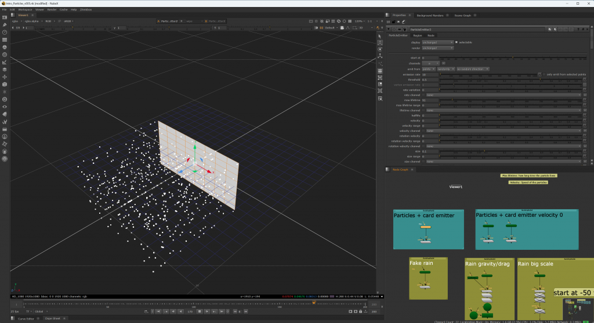The width and height of the screenshot is (594, 323).
Task: Click the help question mark icon on the ParticleEmitter3 panel
Action: click(578, 29)
